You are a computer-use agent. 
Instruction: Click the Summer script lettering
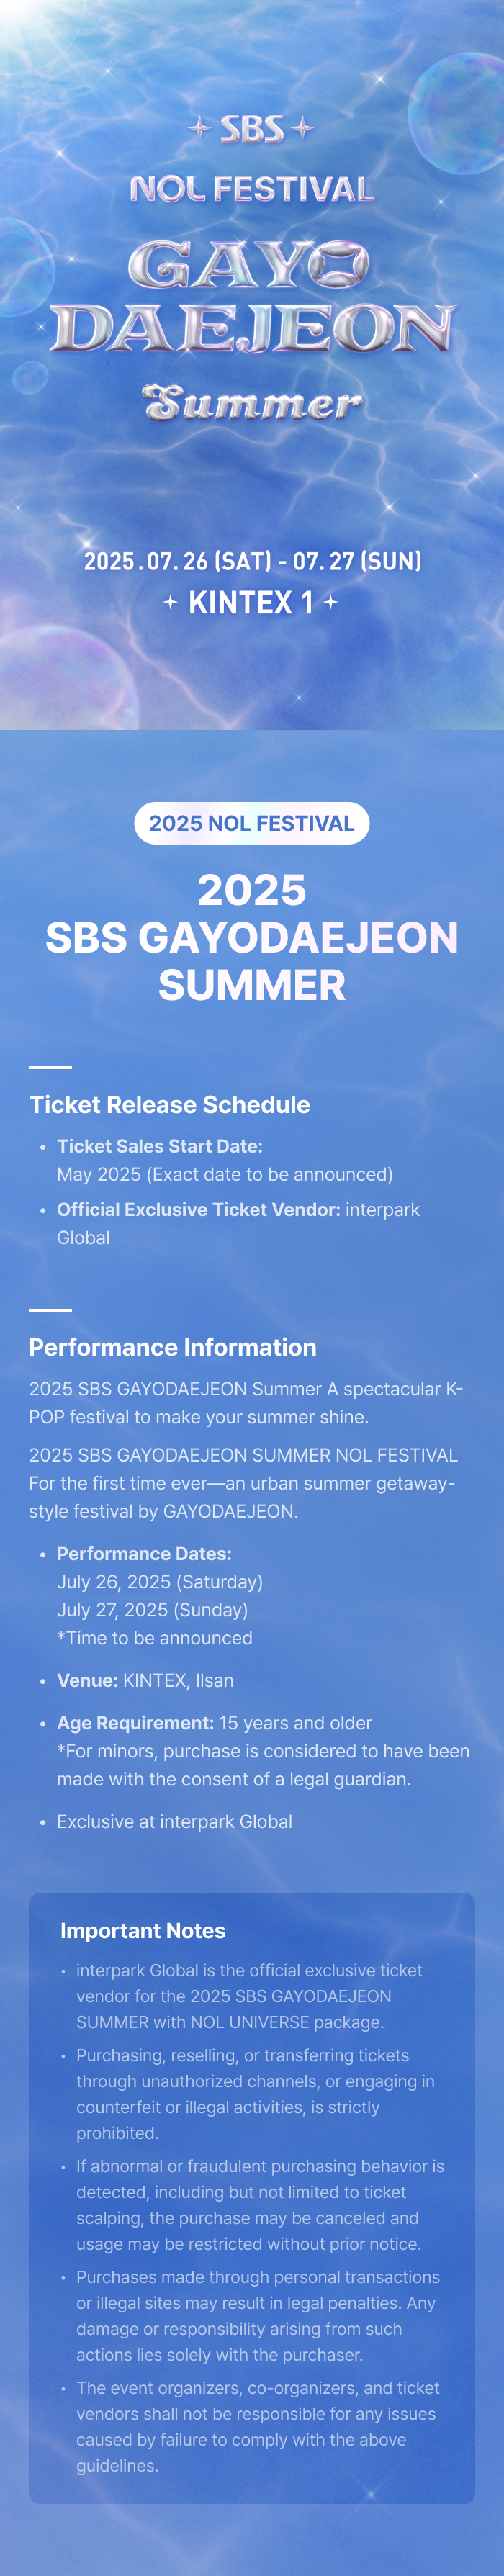[x=252, y=403]
